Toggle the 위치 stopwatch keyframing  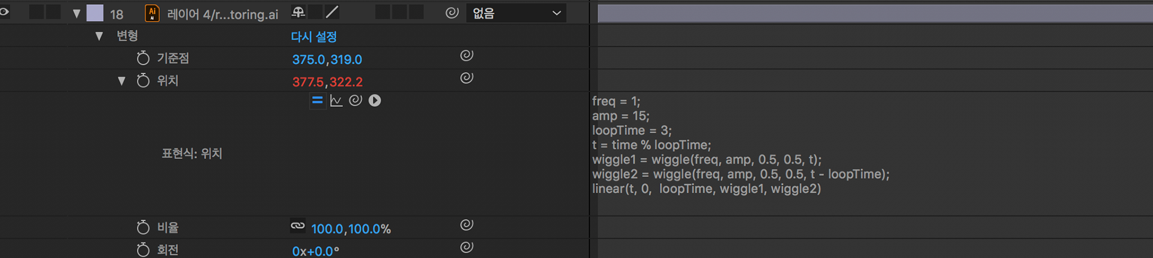point(143,80)
